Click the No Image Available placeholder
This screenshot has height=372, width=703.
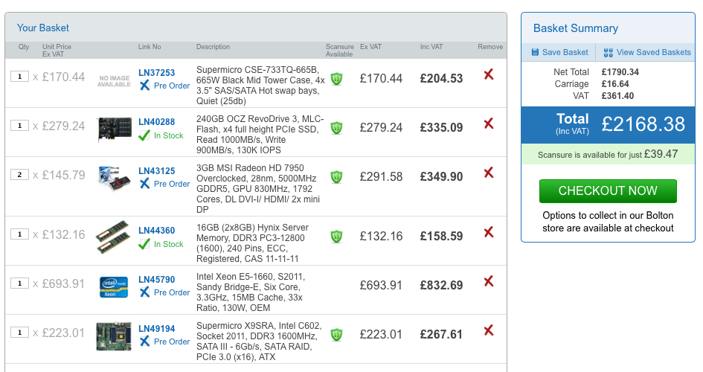click(115, 81)
